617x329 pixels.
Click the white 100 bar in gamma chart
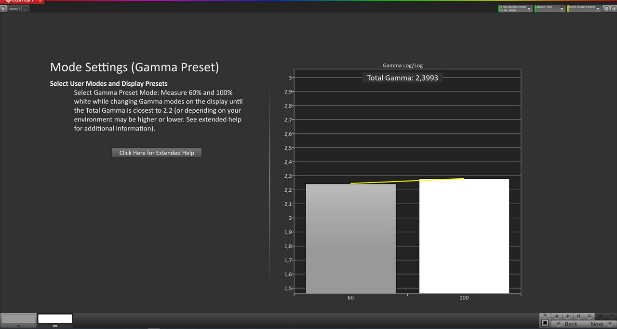tap(464, 236)
